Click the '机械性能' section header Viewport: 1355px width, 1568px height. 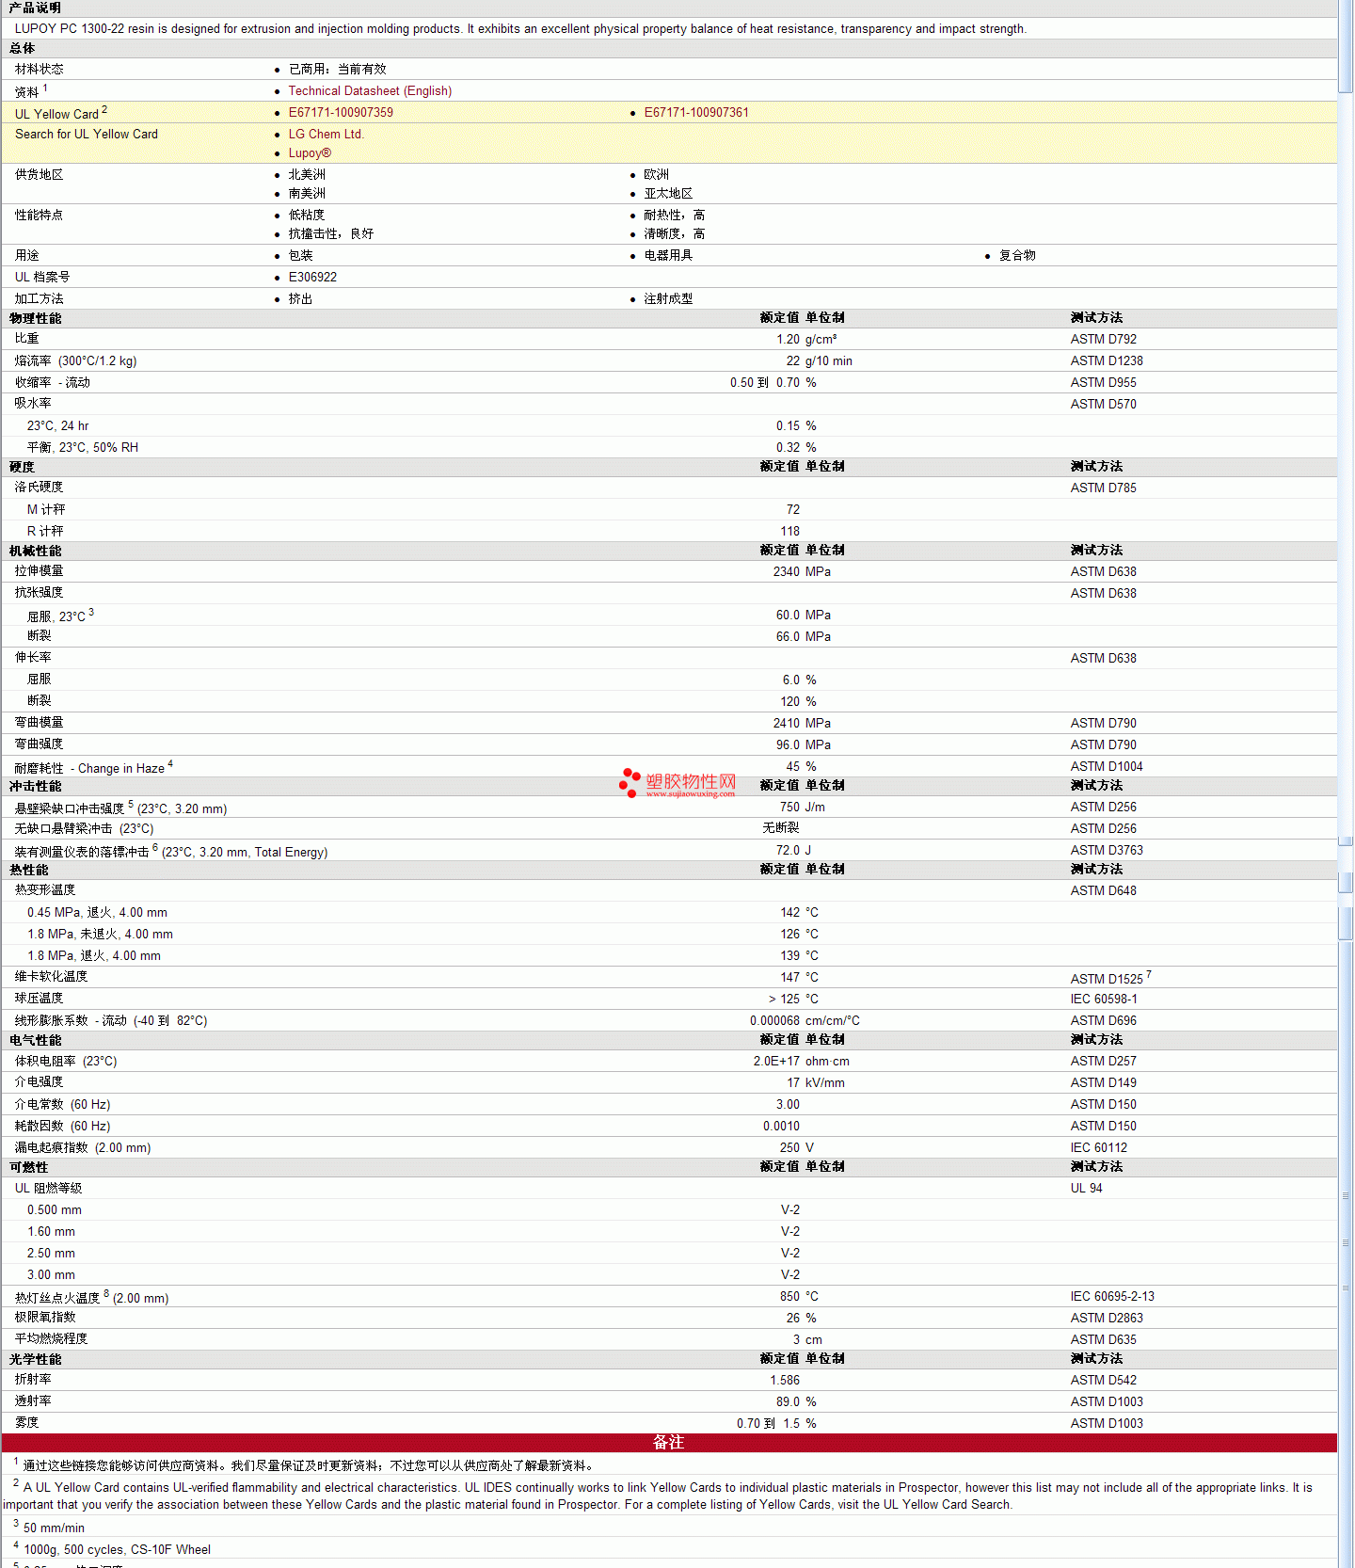coord(36,552)
